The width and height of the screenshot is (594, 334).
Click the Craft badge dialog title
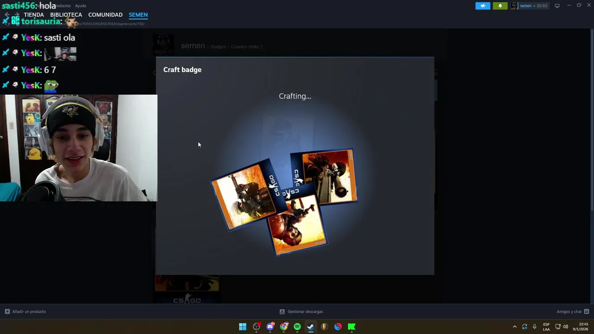click(182, 70)
